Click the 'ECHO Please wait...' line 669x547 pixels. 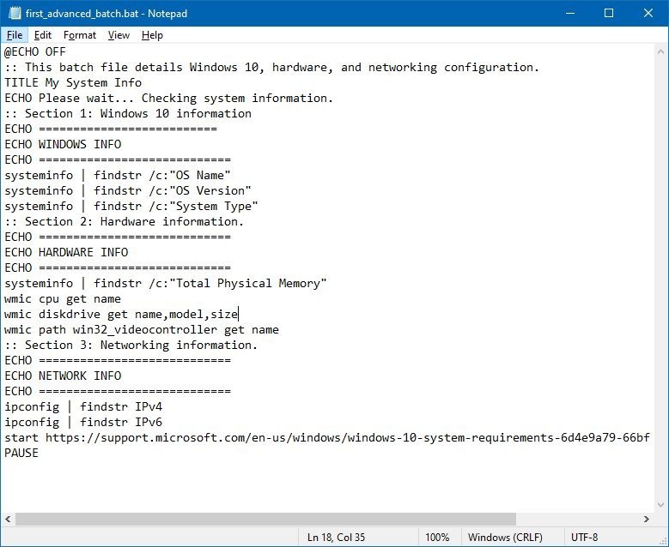(168, 98)
